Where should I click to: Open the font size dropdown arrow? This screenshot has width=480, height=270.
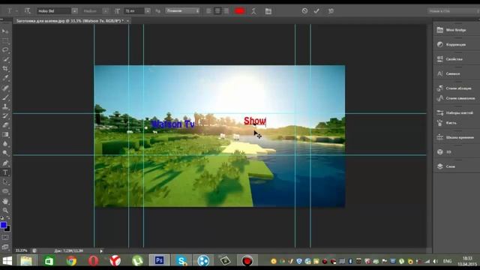148,11
